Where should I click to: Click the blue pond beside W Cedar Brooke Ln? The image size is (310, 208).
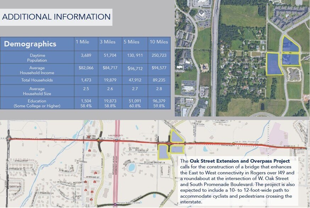coord(132,166)
